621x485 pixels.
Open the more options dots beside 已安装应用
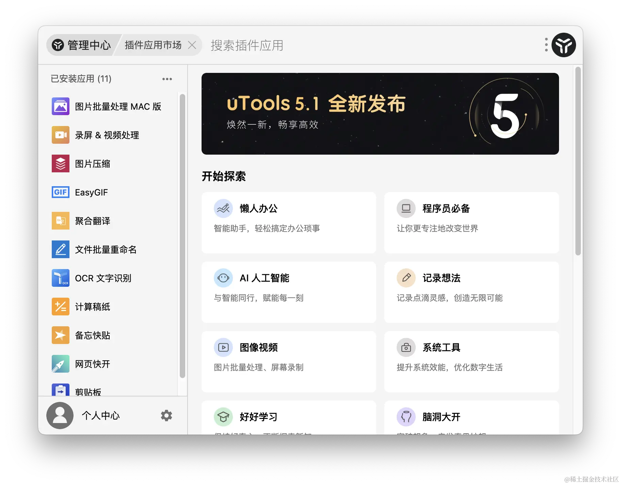pyautogui.click(x=167, y=79)
